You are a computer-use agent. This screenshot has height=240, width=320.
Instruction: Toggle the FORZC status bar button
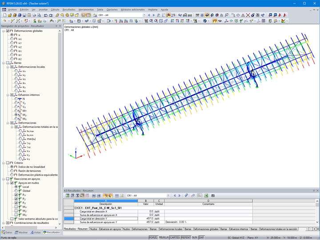(153, 237)
